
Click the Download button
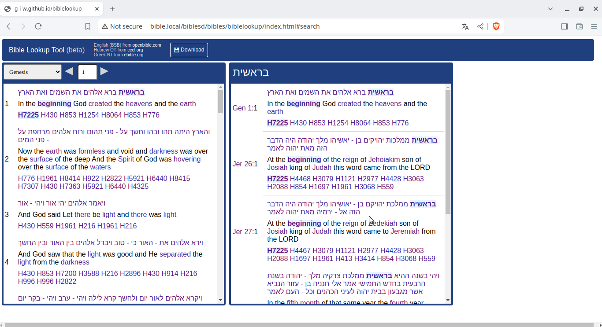tap(189, 50)
